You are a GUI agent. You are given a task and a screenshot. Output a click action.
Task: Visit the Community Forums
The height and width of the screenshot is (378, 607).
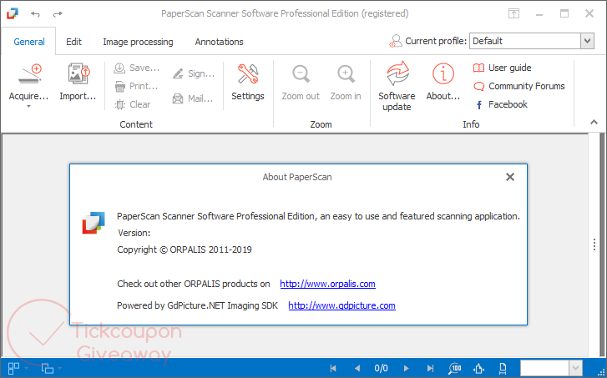tap(519, 86)
